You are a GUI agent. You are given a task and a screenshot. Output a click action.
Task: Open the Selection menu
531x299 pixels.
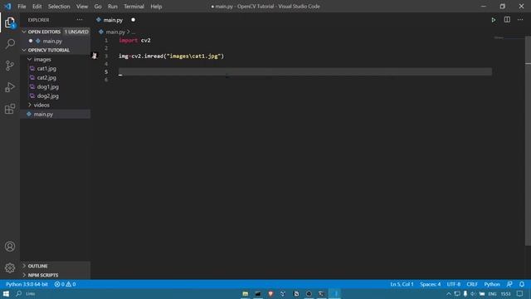coord(59,7)
